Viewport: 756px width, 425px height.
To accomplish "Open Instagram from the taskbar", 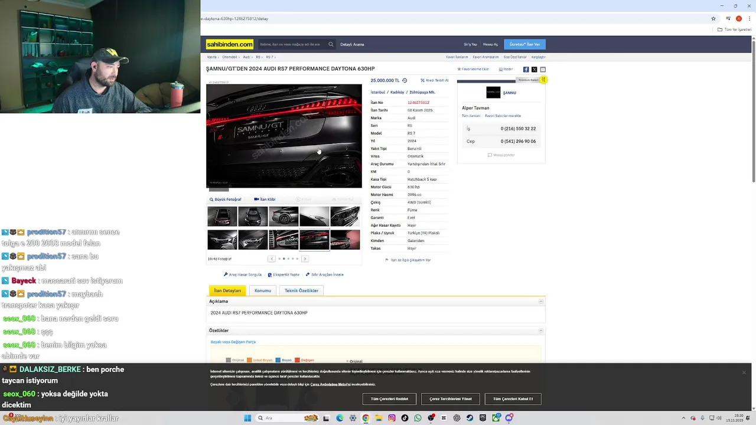I will click(x=392, y=418).
